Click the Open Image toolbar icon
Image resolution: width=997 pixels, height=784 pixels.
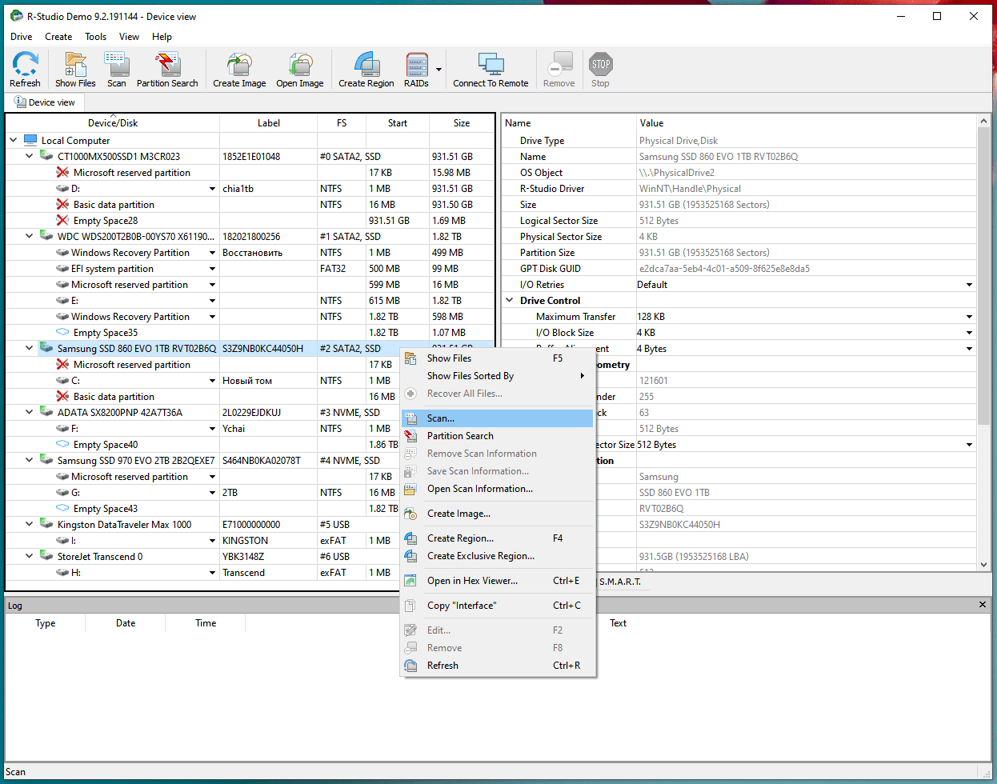(300, 70)
